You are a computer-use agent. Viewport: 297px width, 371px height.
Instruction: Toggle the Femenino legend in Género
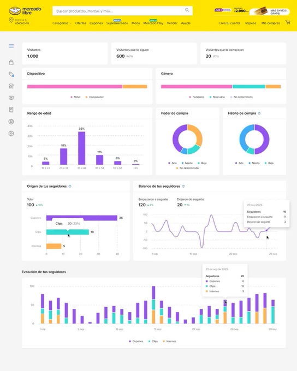pos(197,97)
